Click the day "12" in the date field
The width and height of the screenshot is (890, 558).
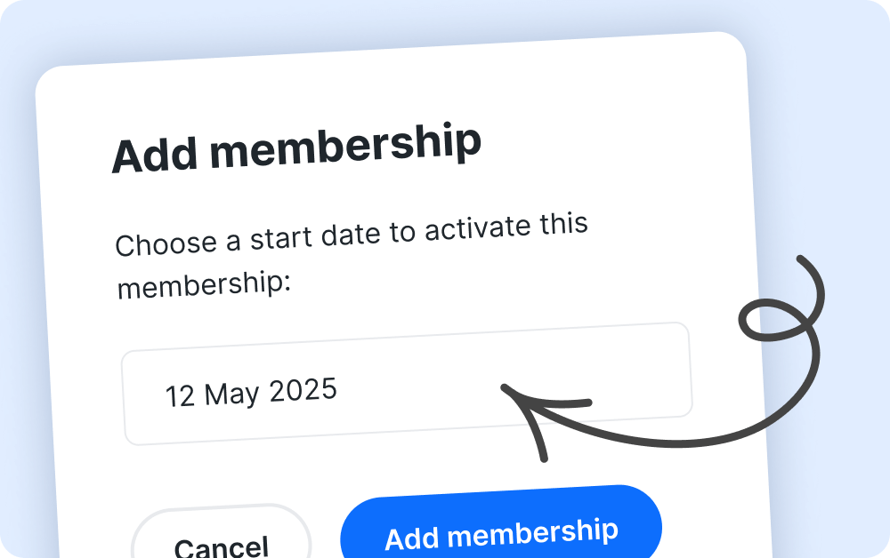180,396
